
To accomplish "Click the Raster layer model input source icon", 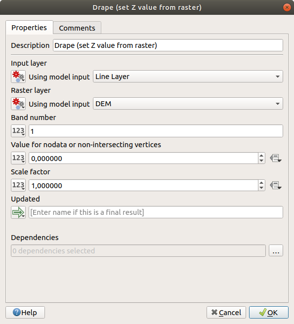I will pyautogui.click(x=18, y=104).
